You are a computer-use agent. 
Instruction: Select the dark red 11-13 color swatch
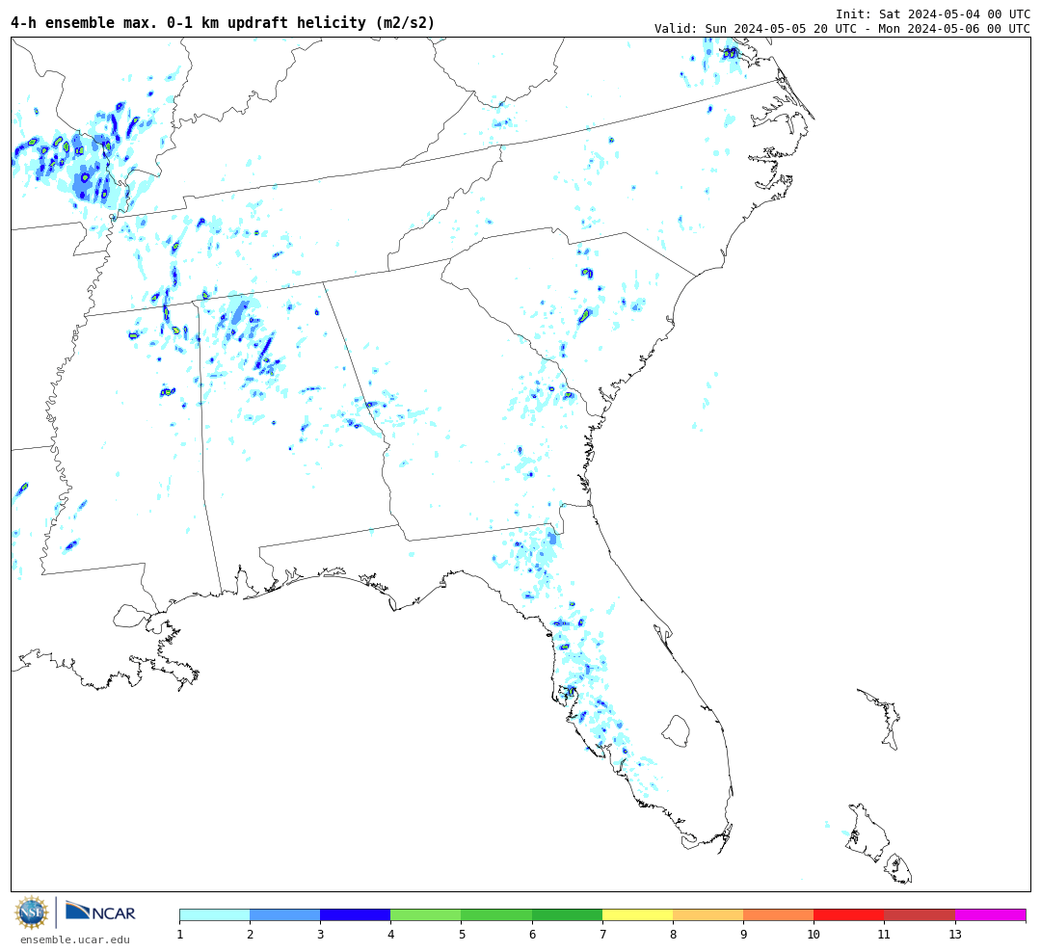click(x=920, y=914)
